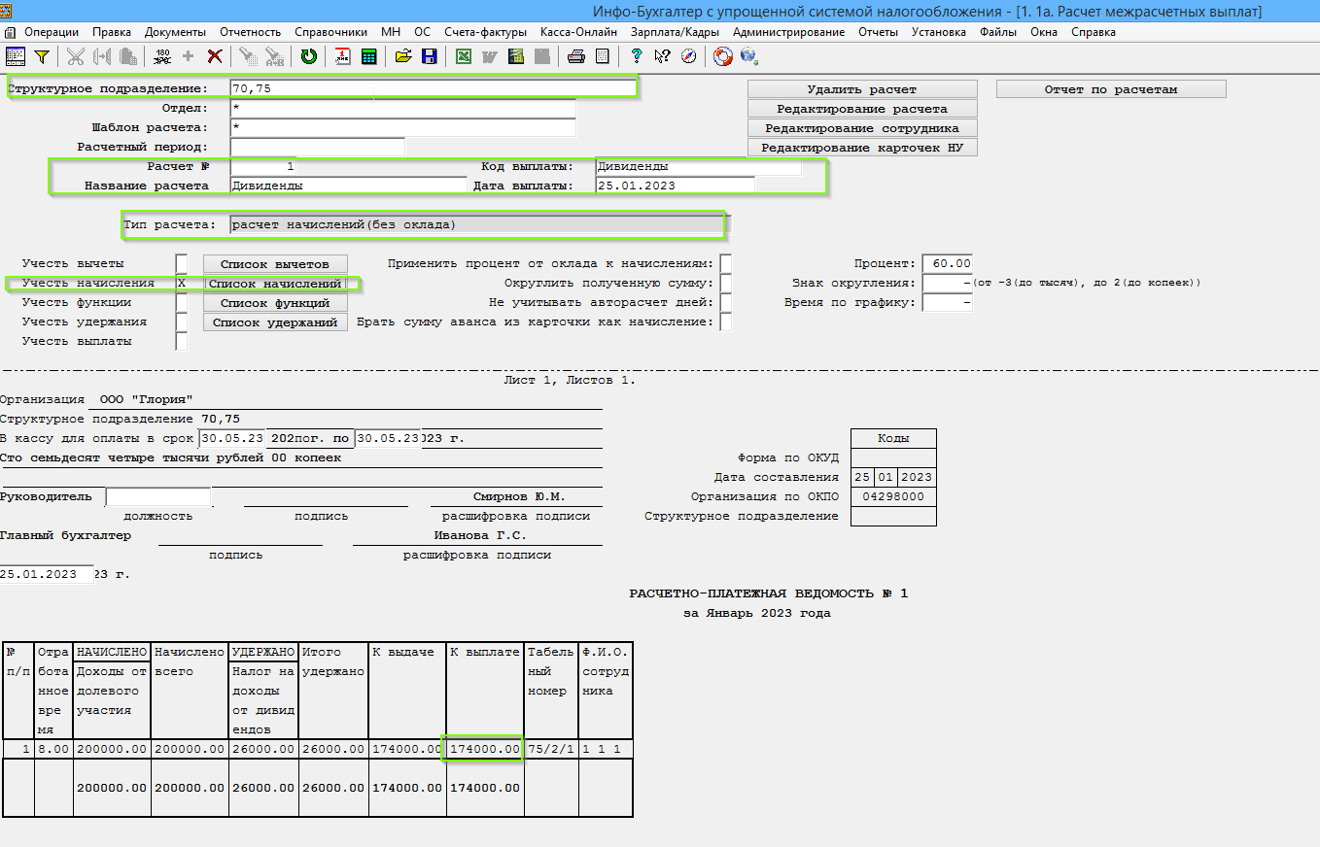1320x847 pixels.
Task: Click the Редактирование сотрудника button
Action: coord(862,128)
